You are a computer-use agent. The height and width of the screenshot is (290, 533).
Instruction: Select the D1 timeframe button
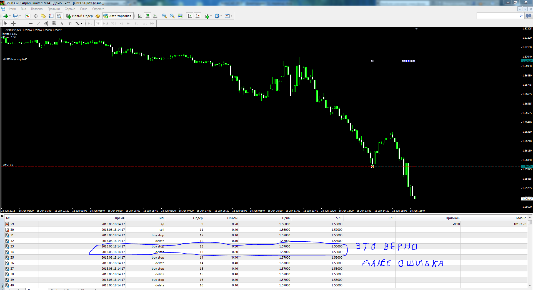(137, 23)
